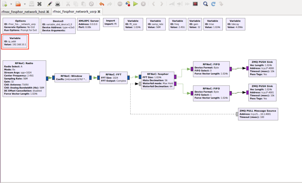Paste a block from clipboard

pyautogui.click(x=83, y=4)
